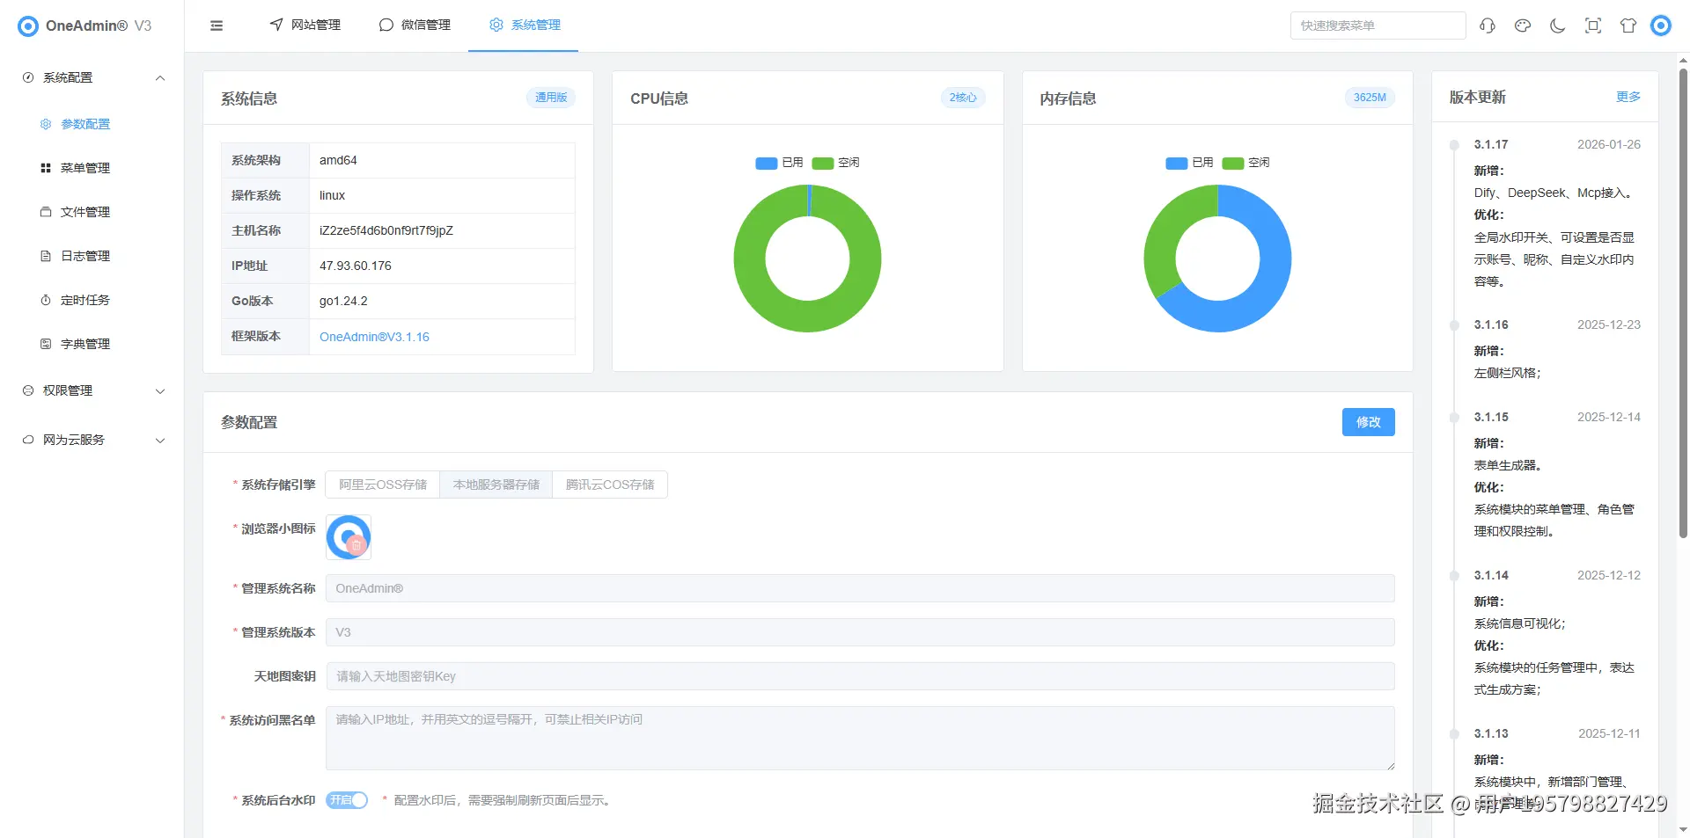Click the folder icon beside 文件管理
The image size is (1690, 838).
coord(46,212)
